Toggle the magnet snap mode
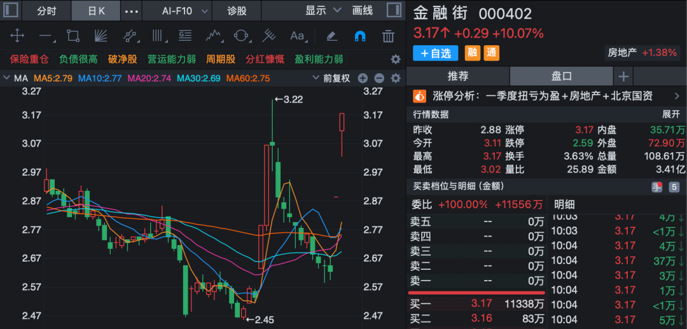 (x=360, y=36)
